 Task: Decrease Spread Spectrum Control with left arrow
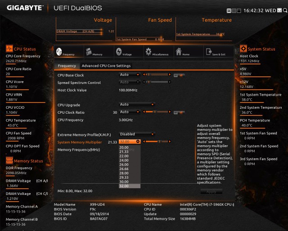click(144, 82)
